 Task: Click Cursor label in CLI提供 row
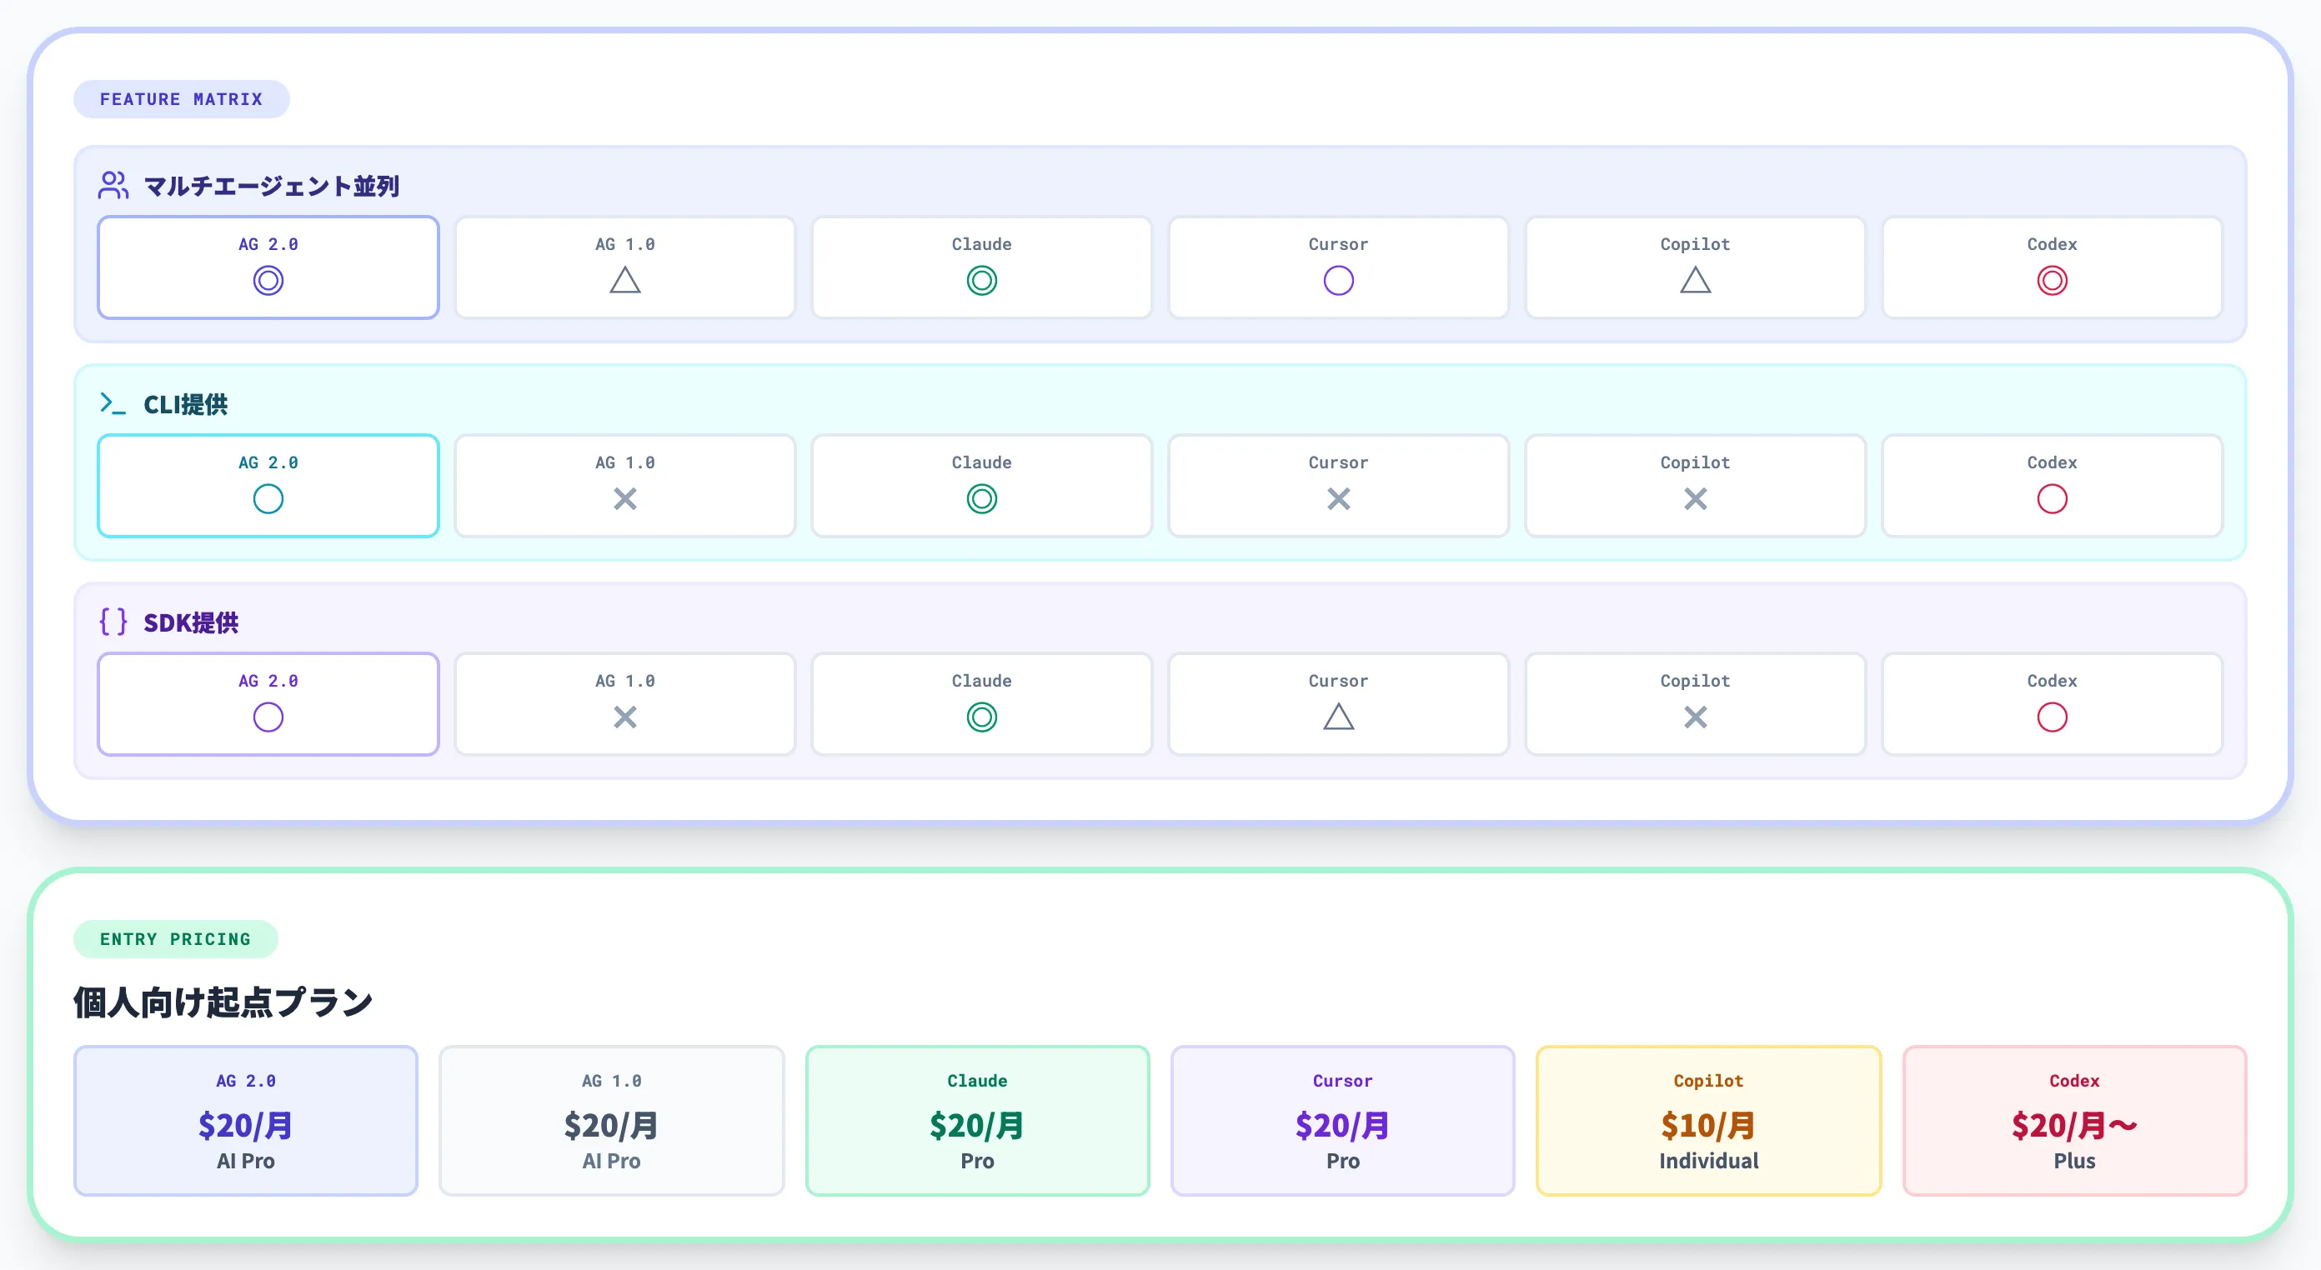(1339, 462)
